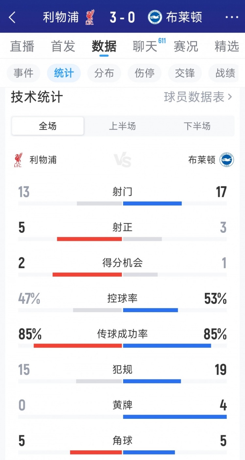Screen dimensions: 245x460
Task: Select 全场 full match toggle
Action: [48, 126]
